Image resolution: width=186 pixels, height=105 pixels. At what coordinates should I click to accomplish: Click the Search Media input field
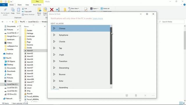pyautogui.click(x=171, y=22)
